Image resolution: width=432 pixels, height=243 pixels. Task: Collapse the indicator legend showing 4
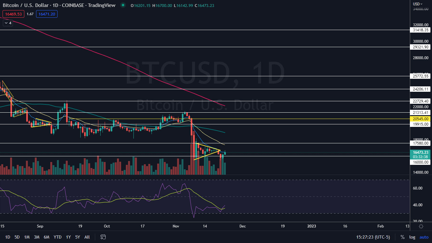point(8,23)
